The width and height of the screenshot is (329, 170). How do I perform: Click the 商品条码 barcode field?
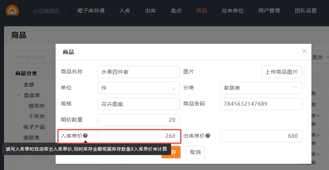(261, 104)
